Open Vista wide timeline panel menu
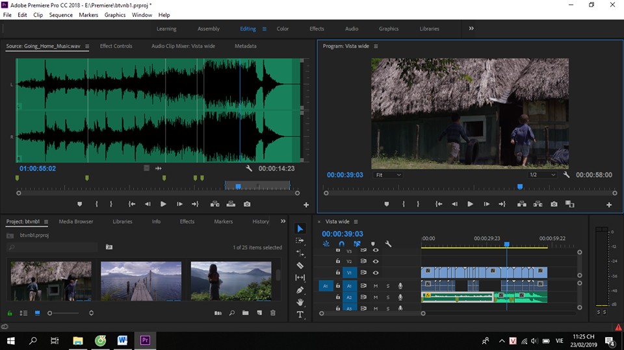Screen dimensions: 624x350 coord(356,221)
